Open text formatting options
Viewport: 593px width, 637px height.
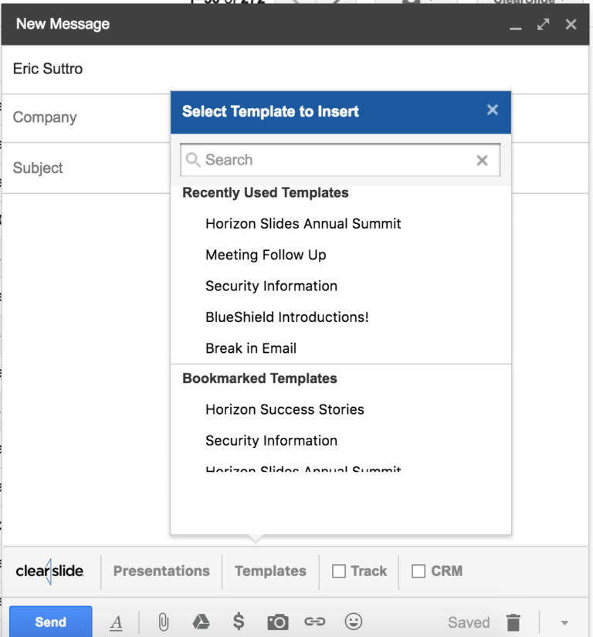coord(117,622)
